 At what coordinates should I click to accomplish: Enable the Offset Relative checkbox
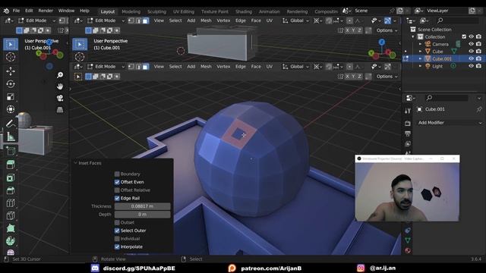tap(117, 190)
